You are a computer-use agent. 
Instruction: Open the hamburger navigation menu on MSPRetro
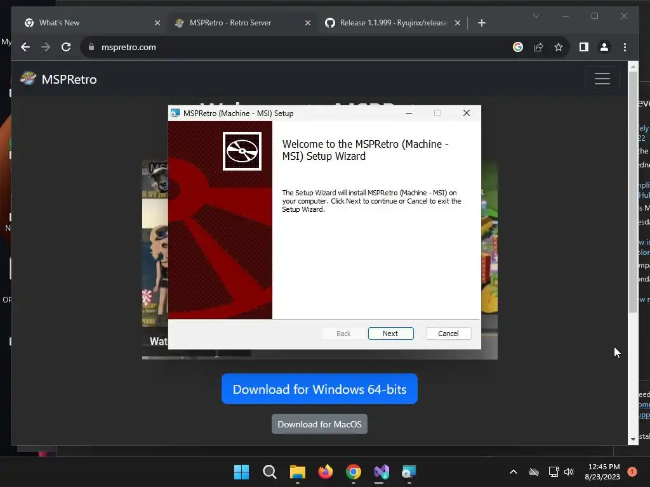tap(602, 79)
